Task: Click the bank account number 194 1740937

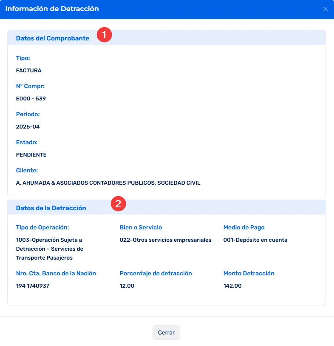Action: tap(32, 286)
